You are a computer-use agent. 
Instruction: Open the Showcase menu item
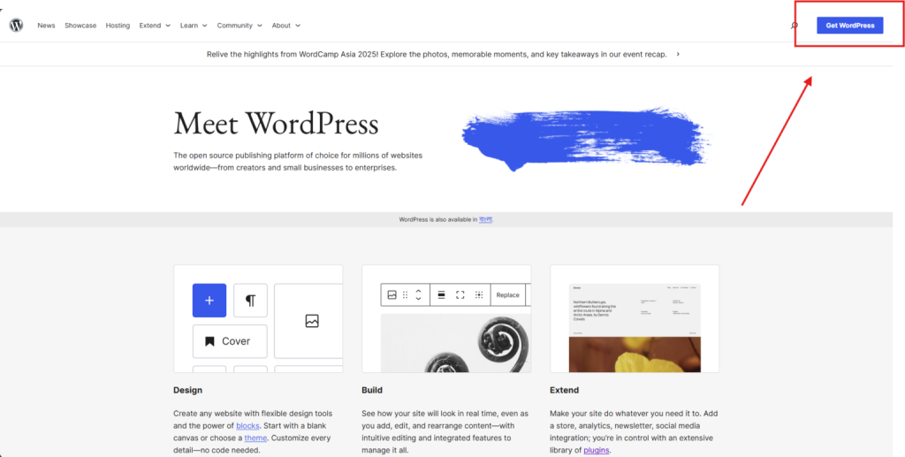80,26
